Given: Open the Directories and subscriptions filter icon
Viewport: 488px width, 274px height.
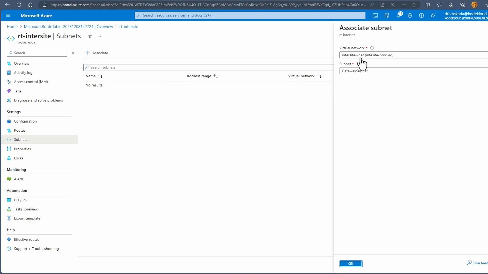Looking at the screenshot, I should coord(387,15).
